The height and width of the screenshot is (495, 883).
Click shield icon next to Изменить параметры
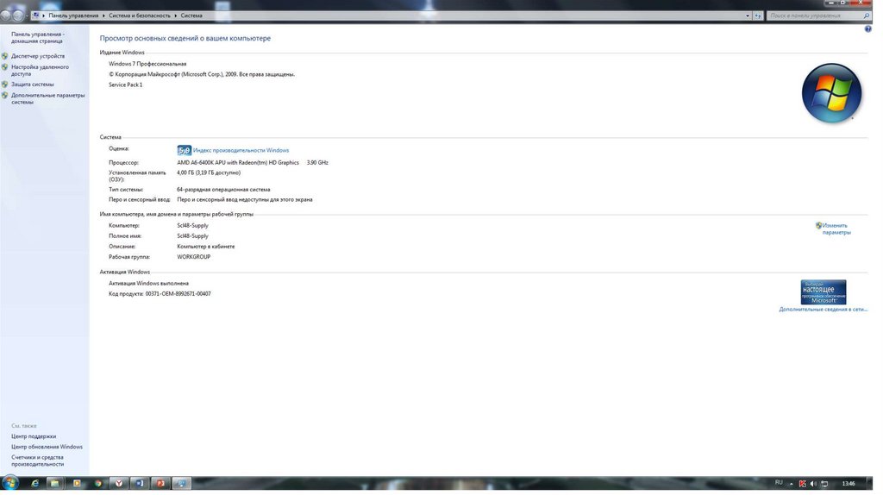819,226
